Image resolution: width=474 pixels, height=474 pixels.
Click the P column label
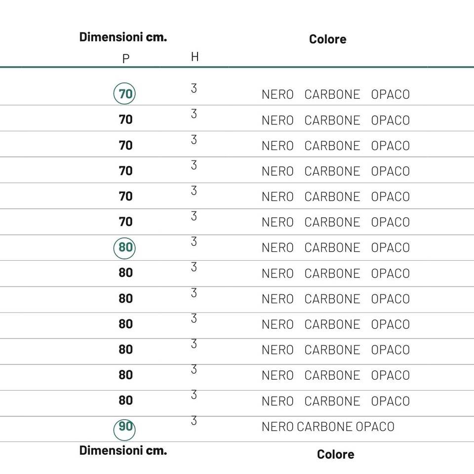[126, 59]
